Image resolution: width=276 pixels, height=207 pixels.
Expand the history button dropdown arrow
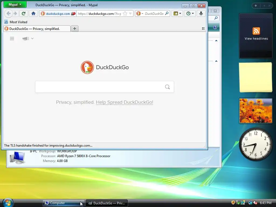tap(193, 13)
